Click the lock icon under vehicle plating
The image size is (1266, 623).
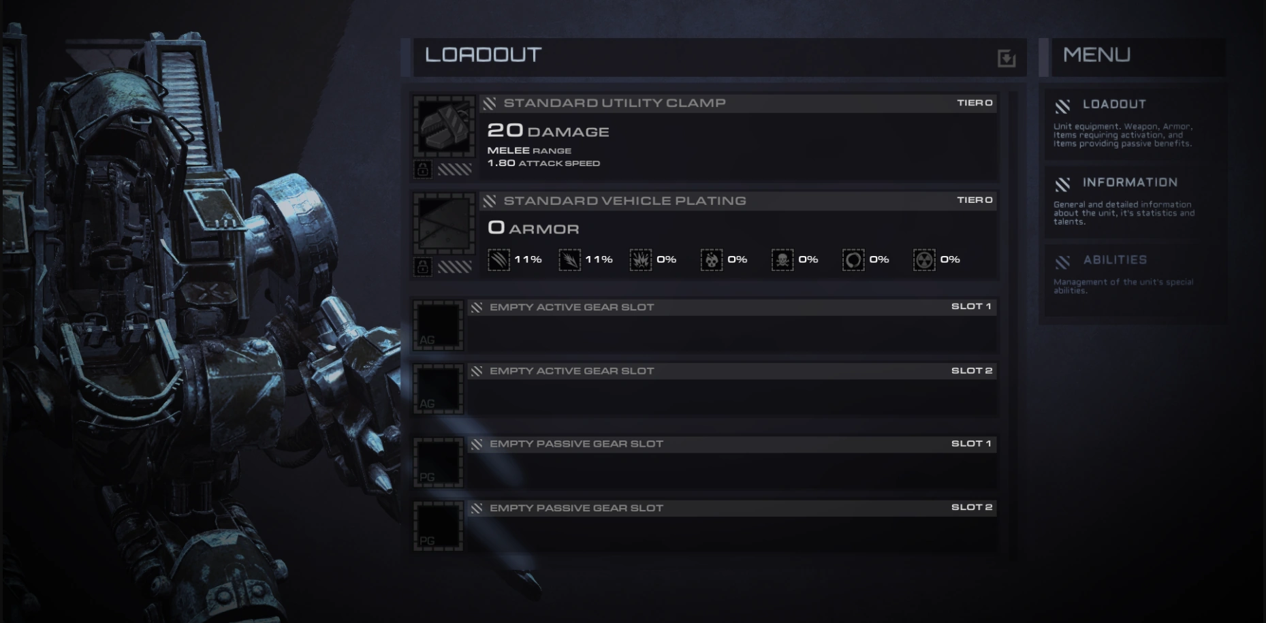click(423, 266)
